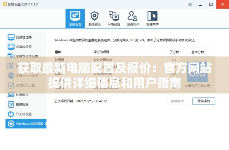Viewport: 229px width, 150px height.
Task: Open 系统服务设置 sidebar item
Action: pyautogui.click(x=26, y=85)
